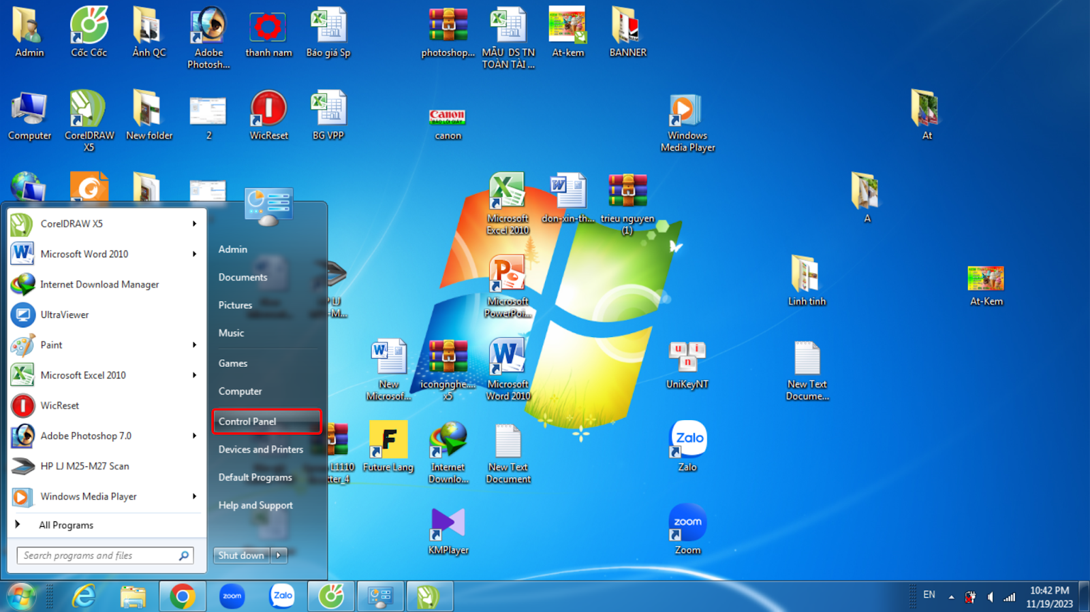Show All Programs list
The width and height of the screenshot is (1090, 612).
tap(66, 525)
